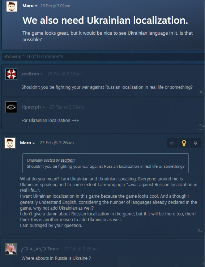Viewport: 205px width, 267px height.
Task: Click the Maro username on the 3:26am comment
Action: 25,143
